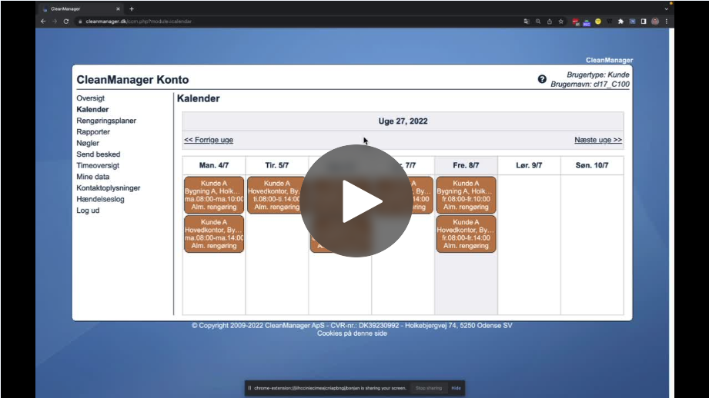This screenshot has width=709, height=398.
Task: Go to previous week via Forrige uge
Action: click(209, 140)
